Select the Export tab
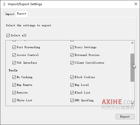This screenshot has height=125, width=140. click(x=21, y=14)
